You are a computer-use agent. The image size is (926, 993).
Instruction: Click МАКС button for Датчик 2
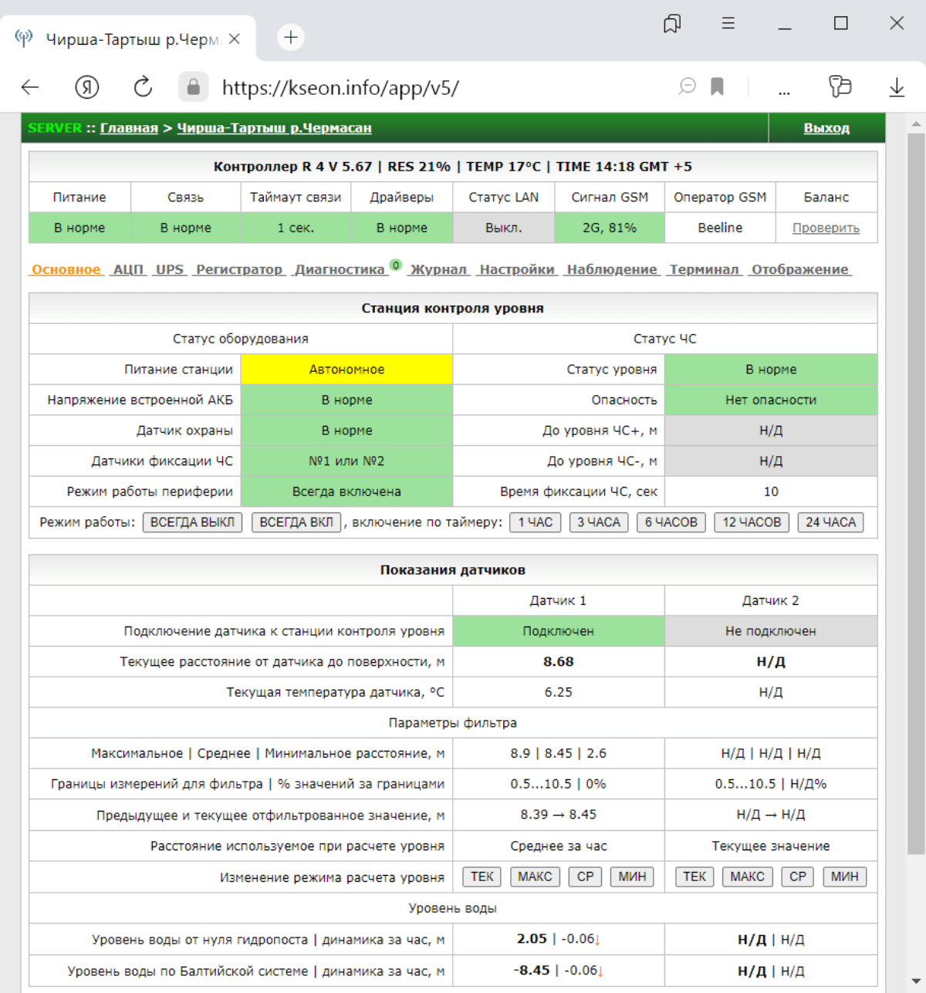coord(747,877)
